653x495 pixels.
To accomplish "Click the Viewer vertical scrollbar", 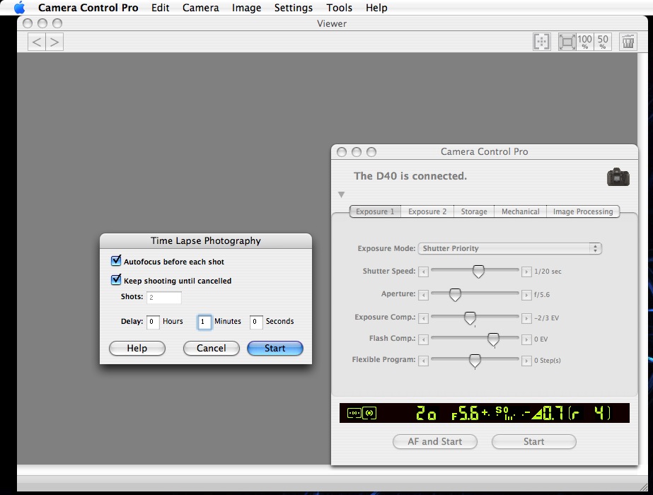I will coord(643,258).
